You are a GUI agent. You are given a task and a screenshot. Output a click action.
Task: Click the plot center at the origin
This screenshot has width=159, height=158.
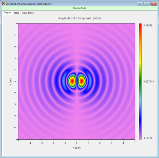[77, 81]
